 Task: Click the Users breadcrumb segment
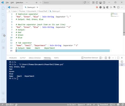(x=15, y=11)
